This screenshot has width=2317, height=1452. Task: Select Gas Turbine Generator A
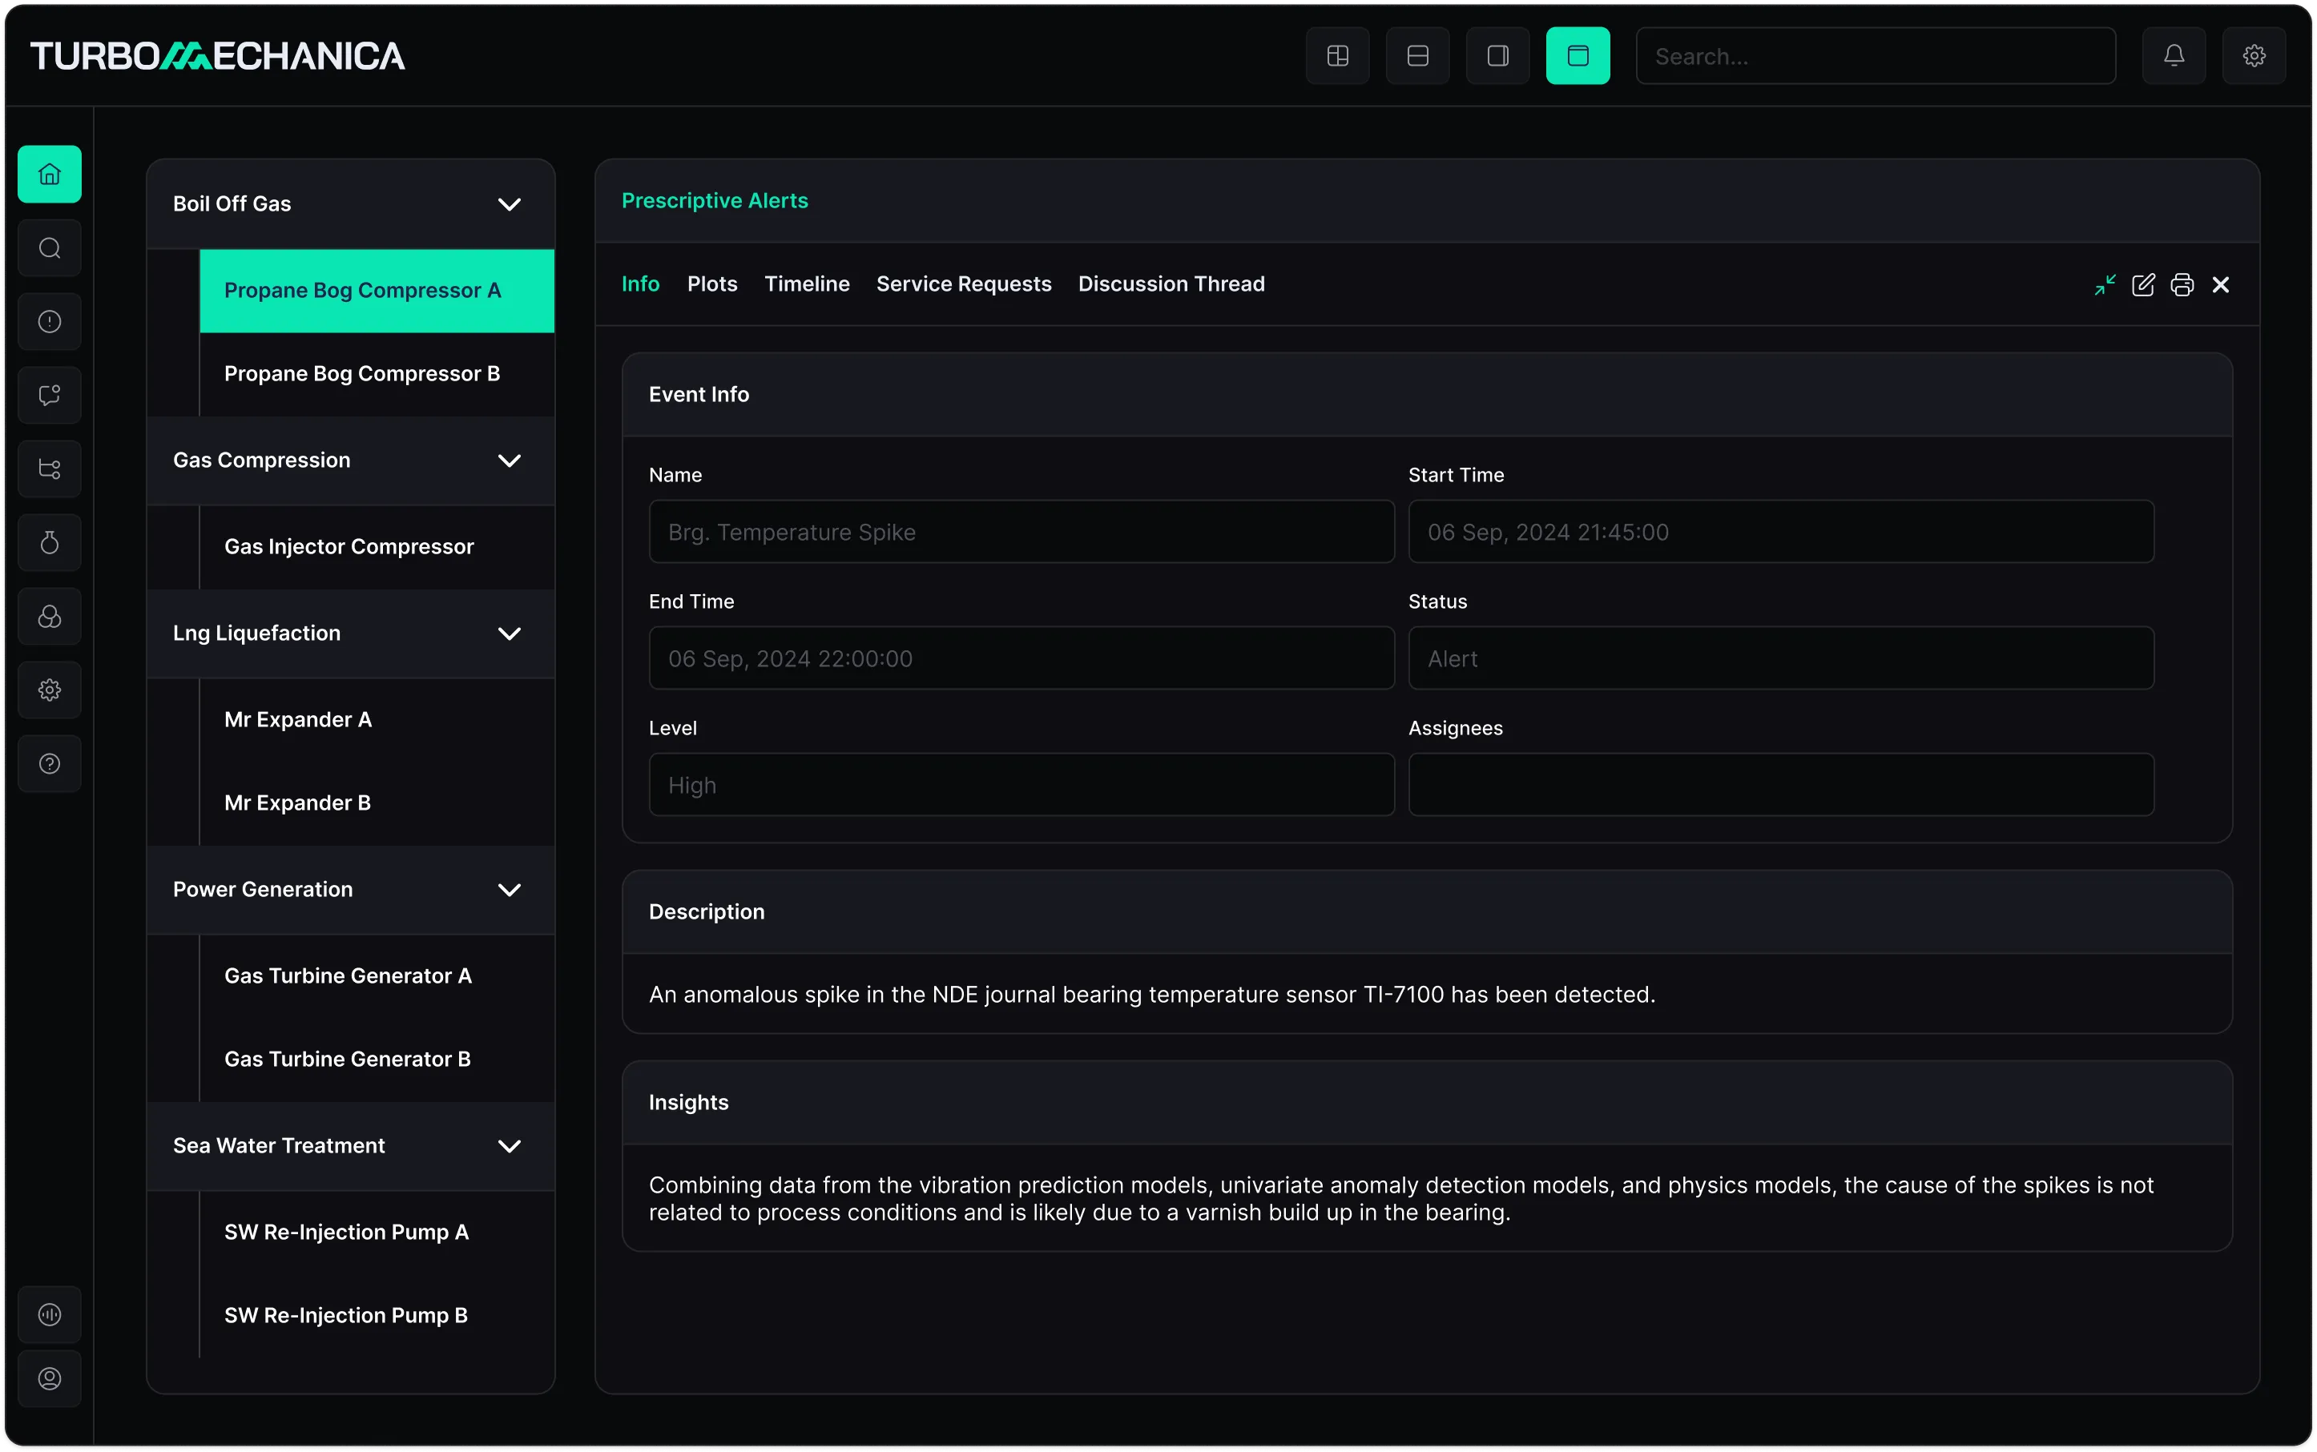tap(377, 975)
